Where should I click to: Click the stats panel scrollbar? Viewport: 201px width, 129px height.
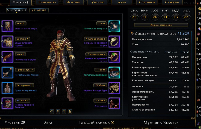191,51
